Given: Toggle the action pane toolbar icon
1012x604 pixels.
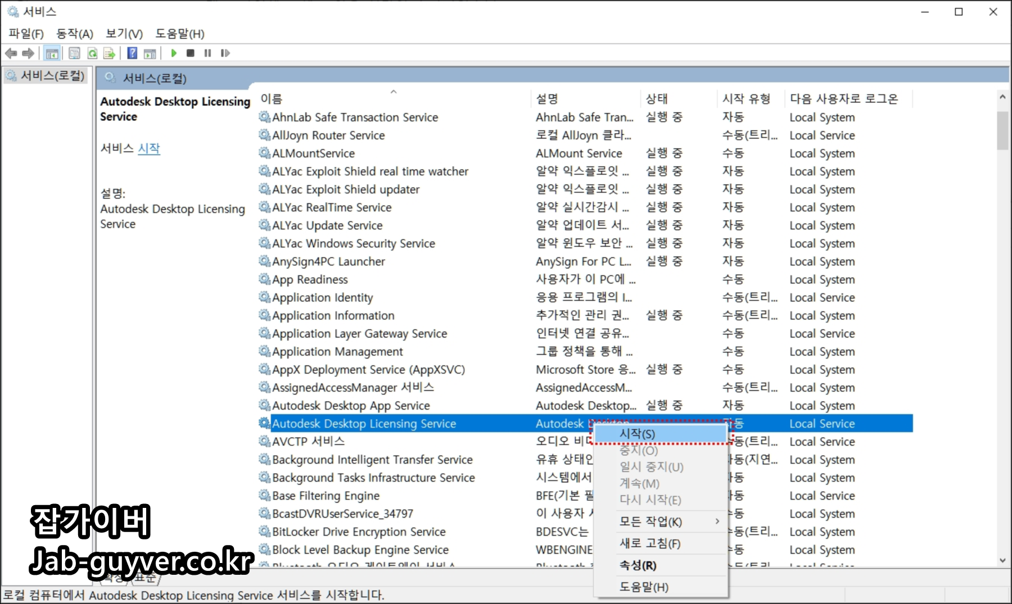Looking at the screenshot, I should click(150, 53).
